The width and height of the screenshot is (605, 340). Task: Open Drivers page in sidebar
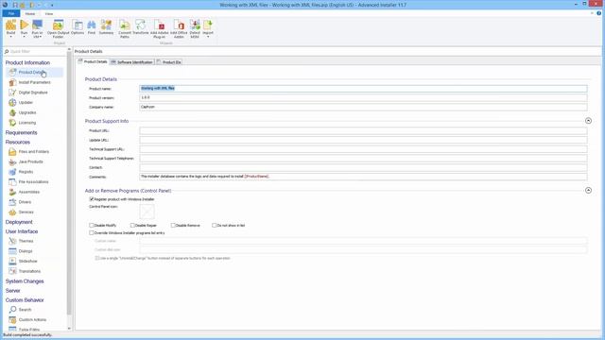[25, 202]
